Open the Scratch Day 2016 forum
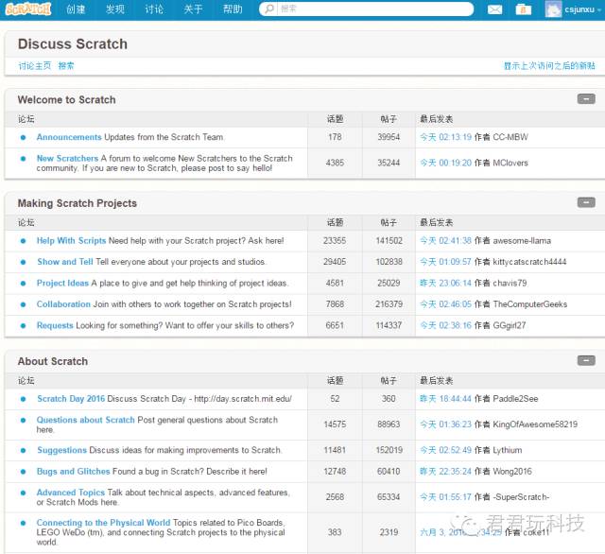 tap(71, 399)
